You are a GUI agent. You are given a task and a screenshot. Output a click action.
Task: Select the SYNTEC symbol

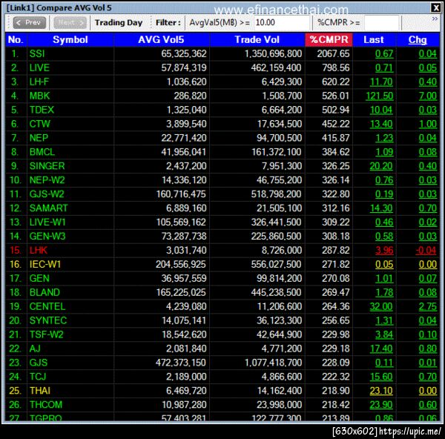48,320
